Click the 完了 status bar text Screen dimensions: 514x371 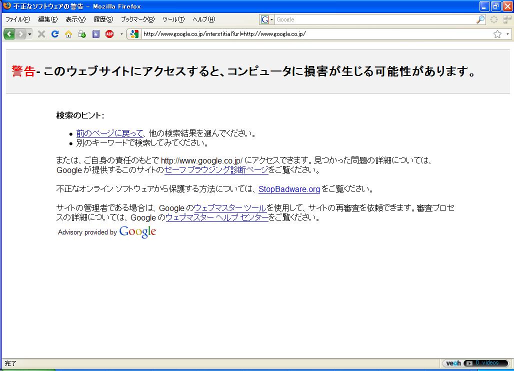(10, 363)
